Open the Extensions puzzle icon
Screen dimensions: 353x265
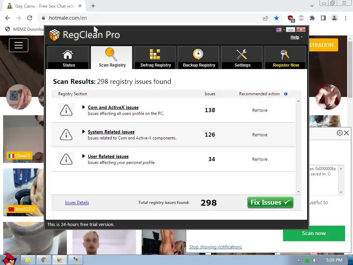point(312,18)
